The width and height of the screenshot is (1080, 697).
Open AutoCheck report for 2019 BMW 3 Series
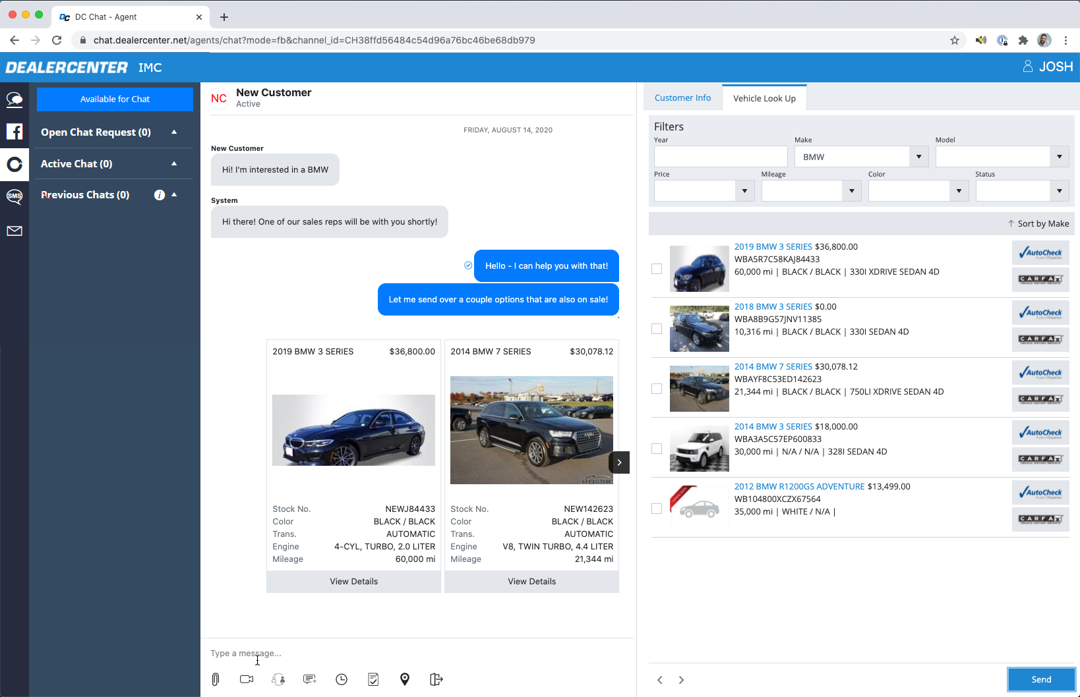1040,253
